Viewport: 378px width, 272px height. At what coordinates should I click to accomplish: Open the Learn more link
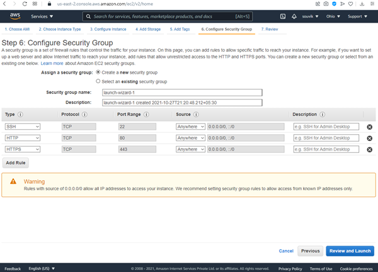point(52,64)
